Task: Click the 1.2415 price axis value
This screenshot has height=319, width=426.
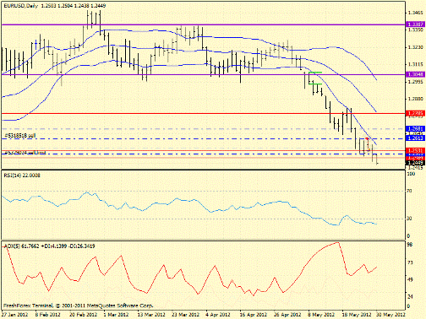Action: [416, 168]
